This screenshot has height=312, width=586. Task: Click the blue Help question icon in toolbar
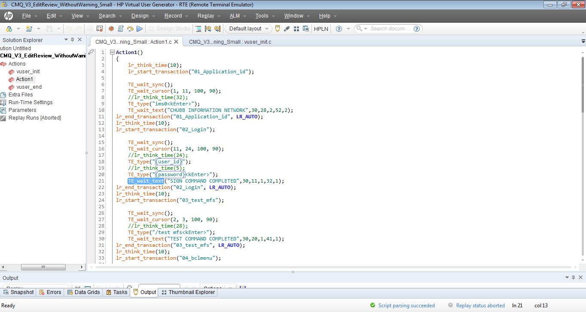339,29
